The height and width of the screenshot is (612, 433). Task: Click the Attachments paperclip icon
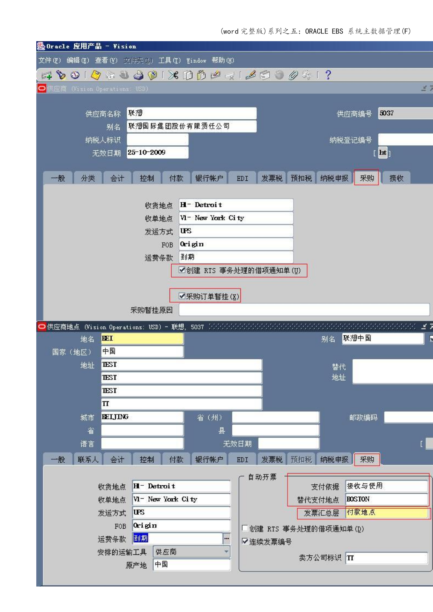coord(293,75)
